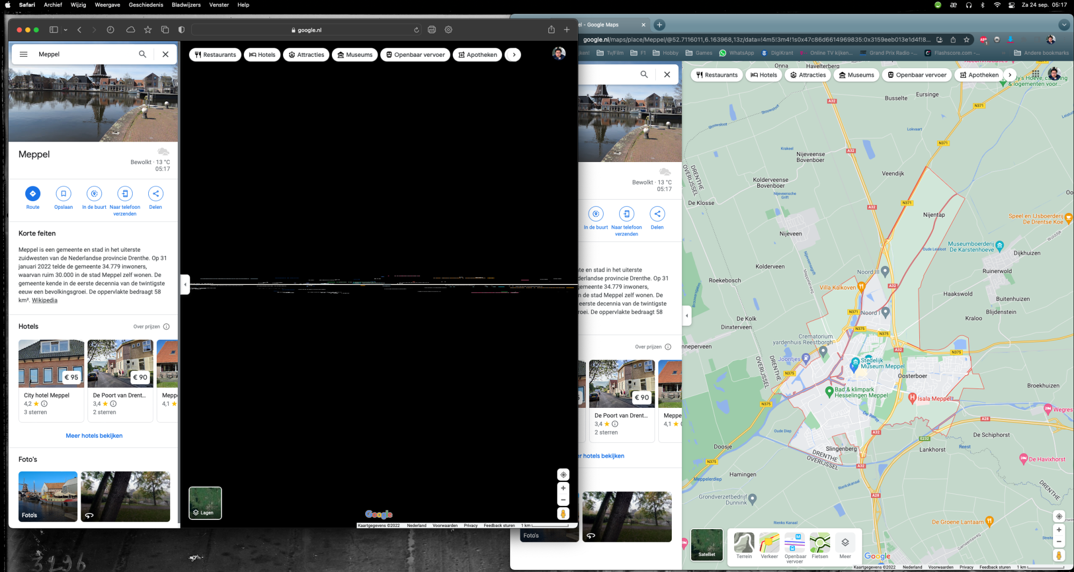Screen dimensions: 1074x572
Task: Collapse the side panel in Safari Maps
Action: click(x=185, y=284)
